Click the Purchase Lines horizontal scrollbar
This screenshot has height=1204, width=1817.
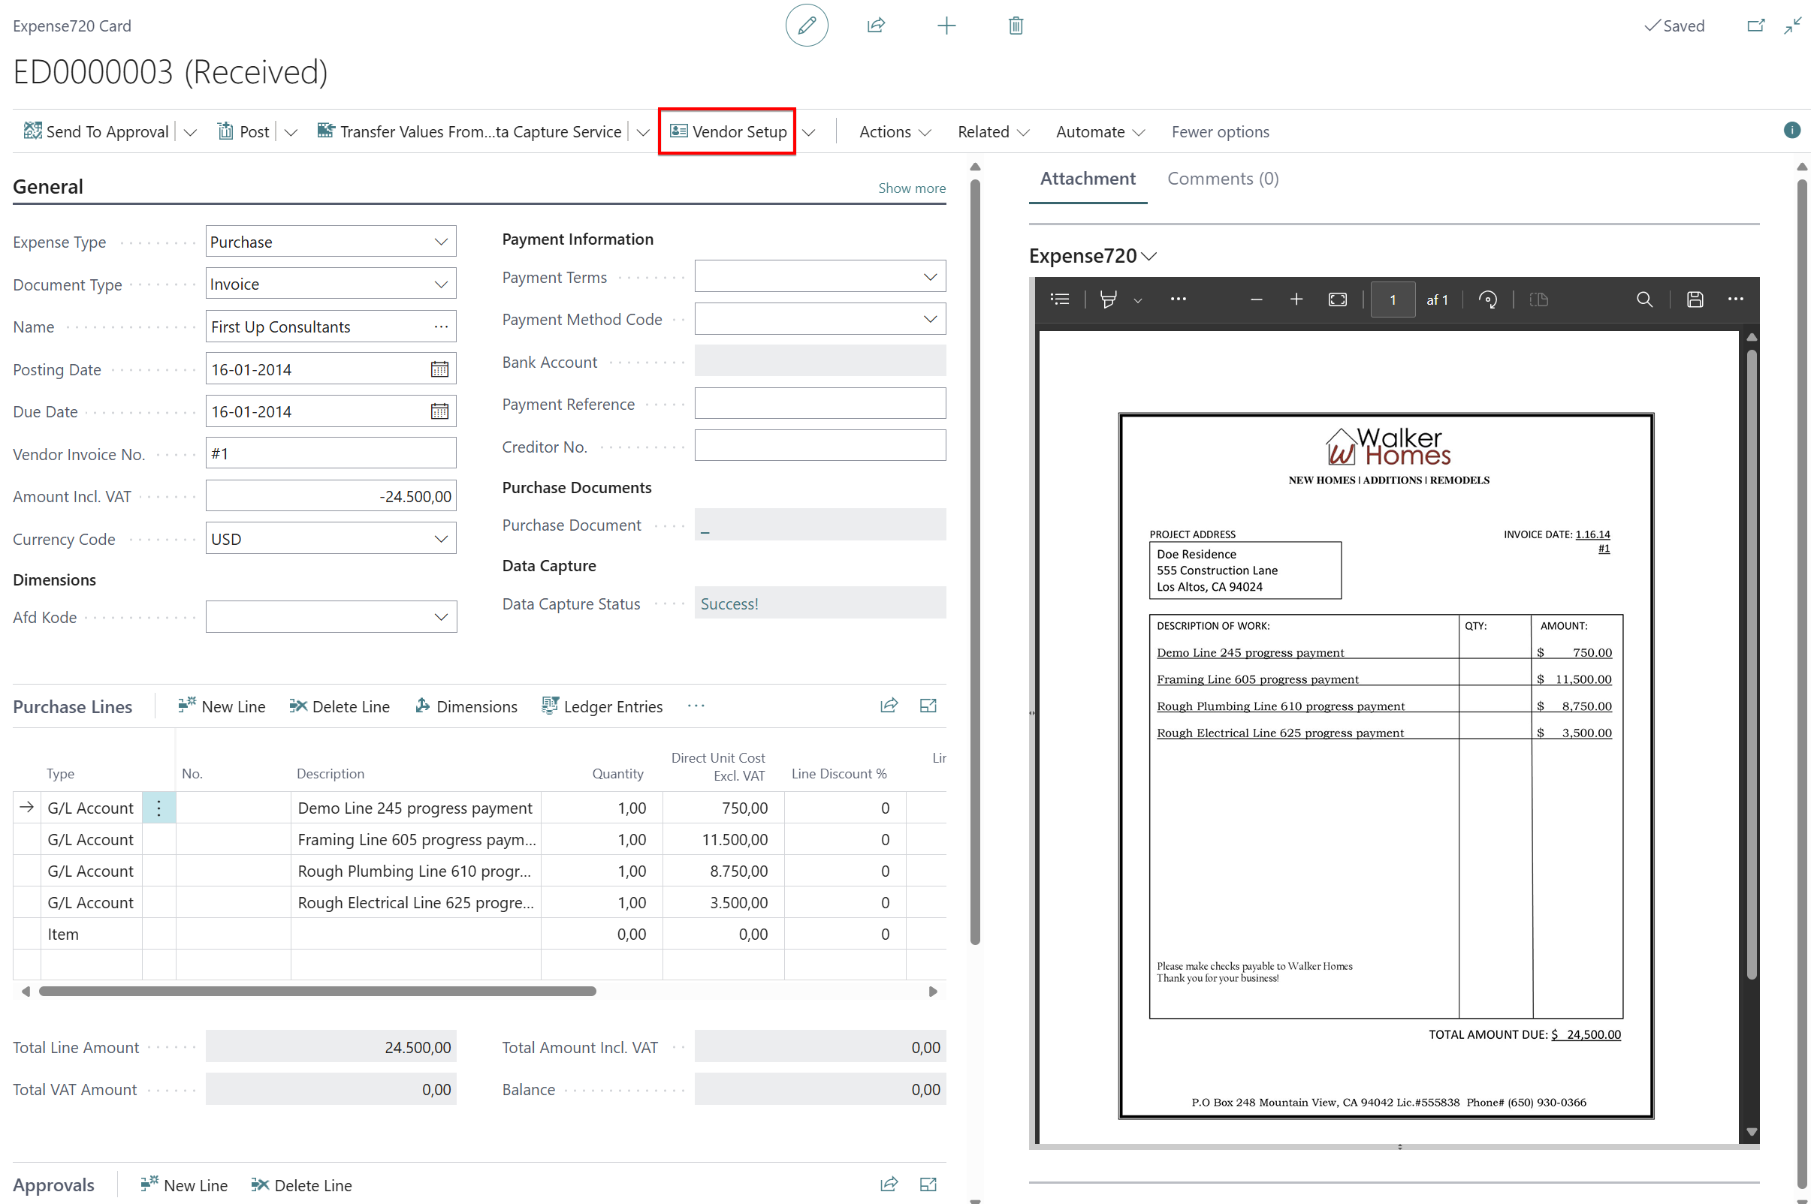tap(317, 991)
